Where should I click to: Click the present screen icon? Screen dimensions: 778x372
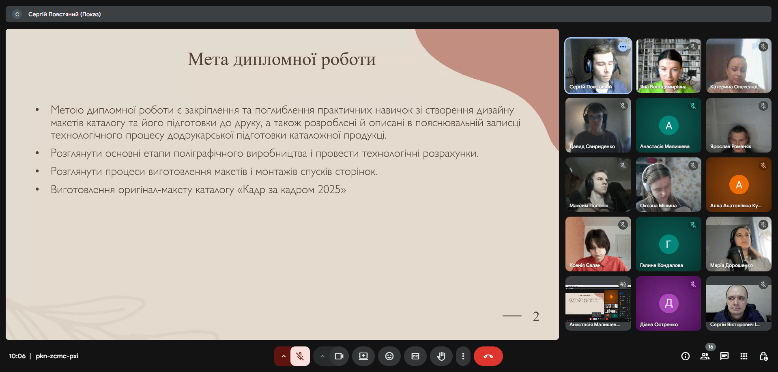pyautogui.click(x=363, y=356)
